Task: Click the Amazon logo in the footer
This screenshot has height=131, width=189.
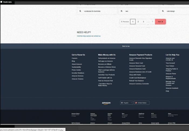Action: pyautogui.click(x=106, y=103)
